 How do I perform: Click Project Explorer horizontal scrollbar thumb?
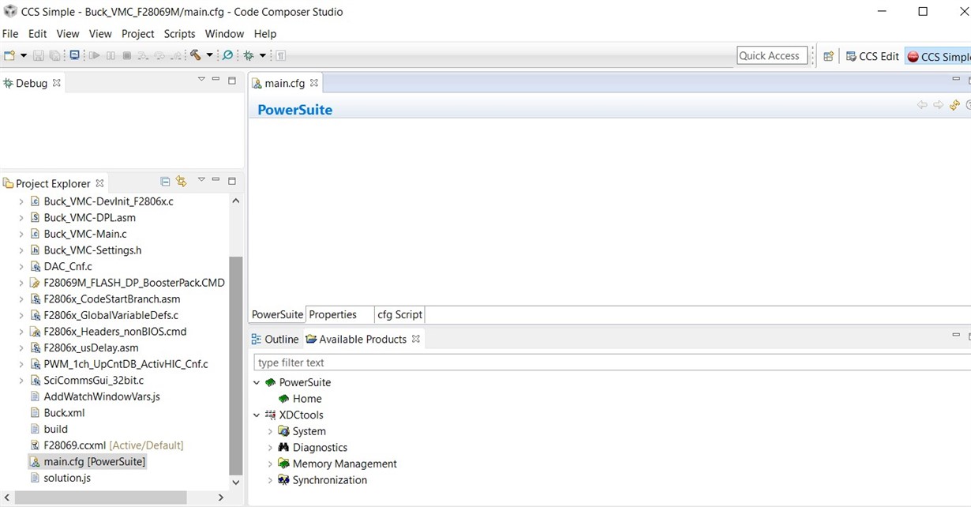point(99,498)
